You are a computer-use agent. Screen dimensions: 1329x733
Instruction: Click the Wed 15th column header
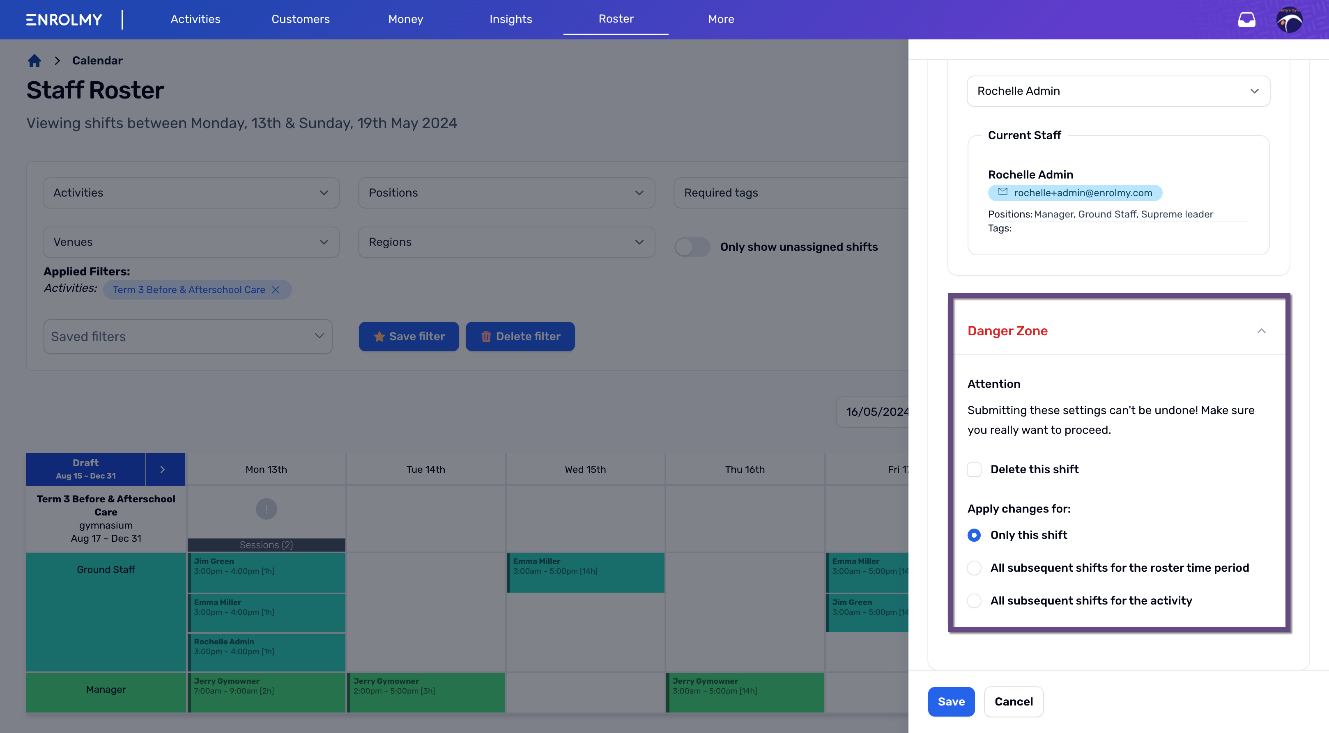click(585, 470)
